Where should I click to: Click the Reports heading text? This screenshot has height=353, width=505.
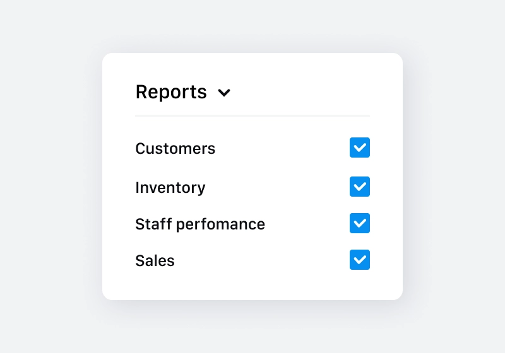[x=171, y=92]
